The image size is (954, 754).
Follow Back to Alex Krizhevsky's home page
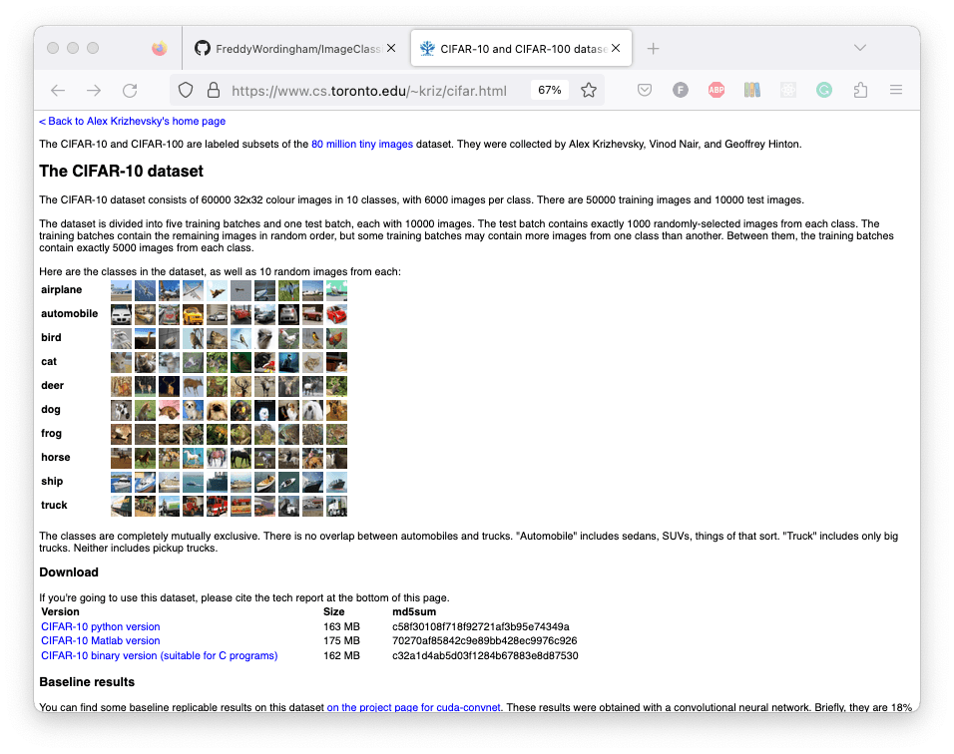point(132,121)
